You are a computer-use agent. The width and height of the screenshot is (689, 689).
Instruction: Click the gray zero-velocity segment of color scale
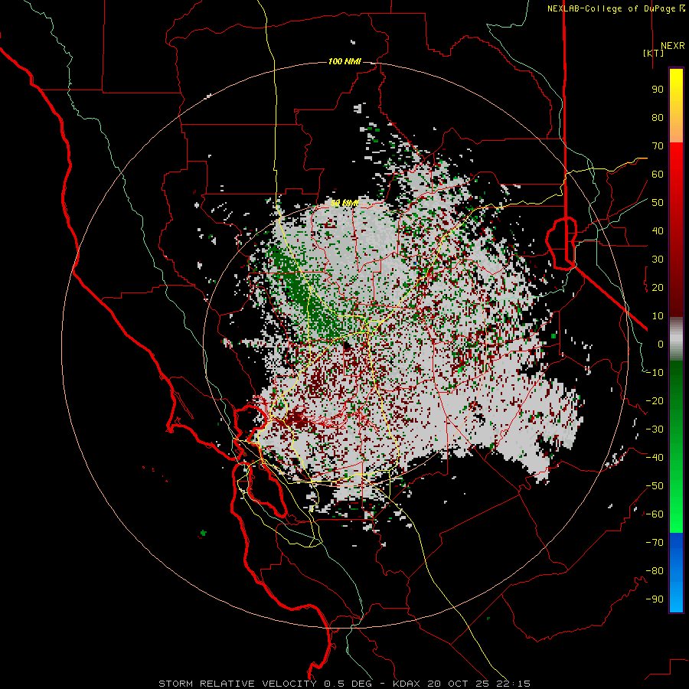click(x=676, y=339)
